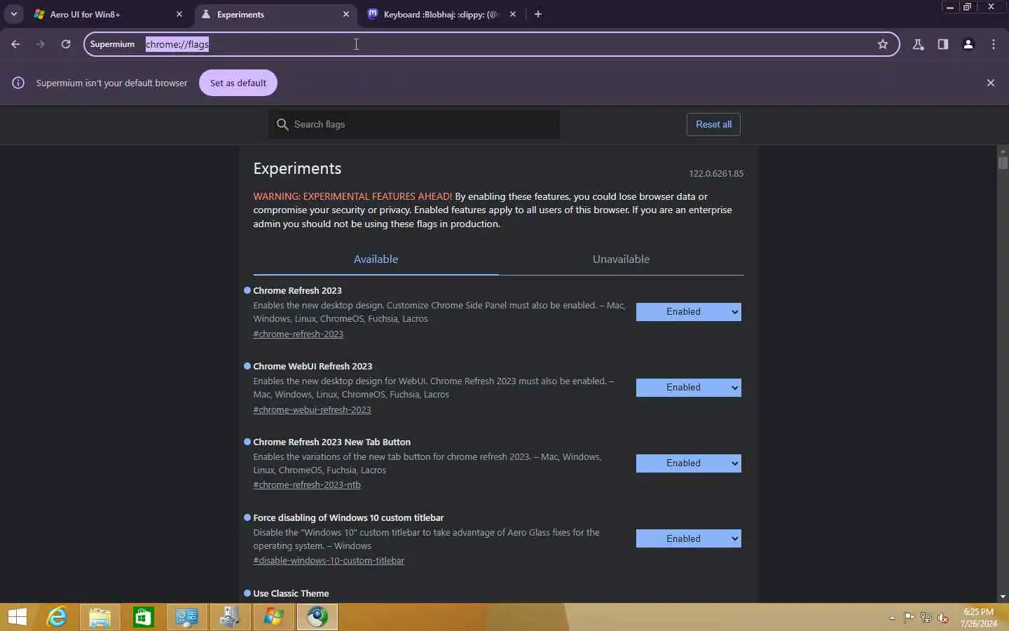This screenshot has height=631, width=1009.
Task: Click the info icon in default browser bar
Action: [x=18, y=83]
